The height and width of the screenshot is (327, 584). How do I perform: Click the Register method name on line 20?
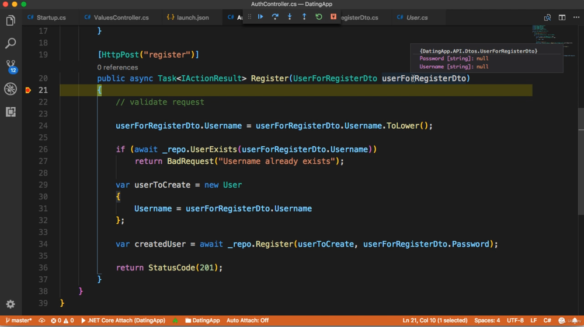[269, 79]
